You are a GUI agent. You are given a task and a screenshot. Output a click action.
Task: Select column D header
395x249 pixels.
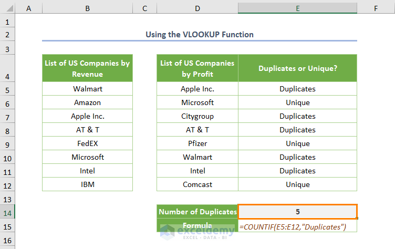click(197, 8)
